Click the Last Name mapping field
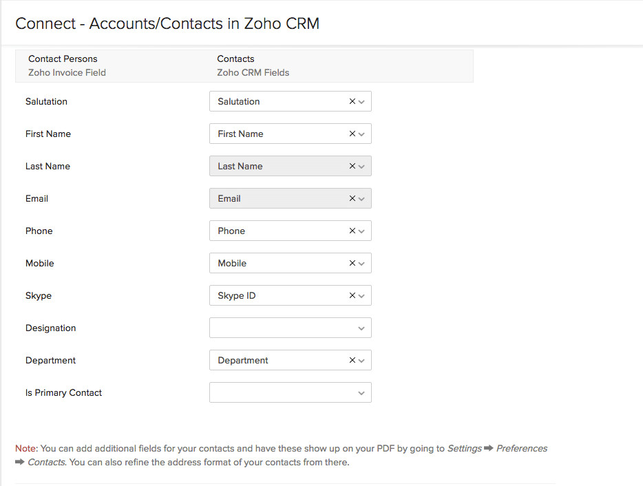The height and width of the screenshot is (486, 643). [x=275, y=166]
